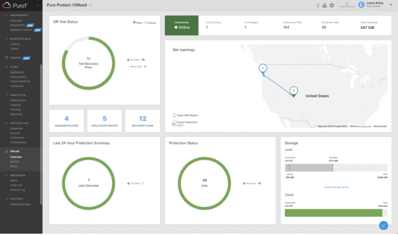Image resolution: width=398 pixels, height=235 pixels.
Task: Click the Protection Status jobs donut chart
Action: (x=204, y=183)
